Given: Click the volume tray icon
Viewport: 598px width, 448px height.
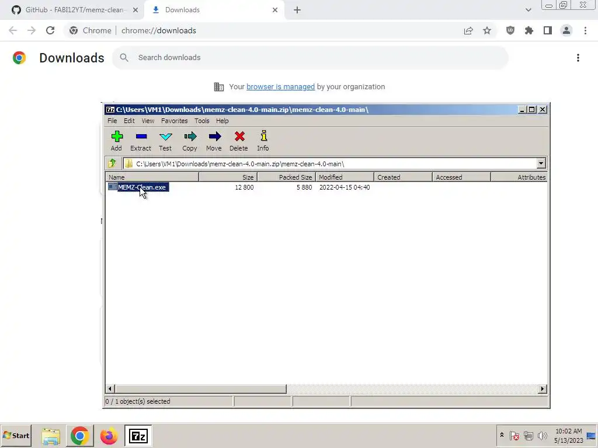Looking at the screenshot, I should point(542,435).
